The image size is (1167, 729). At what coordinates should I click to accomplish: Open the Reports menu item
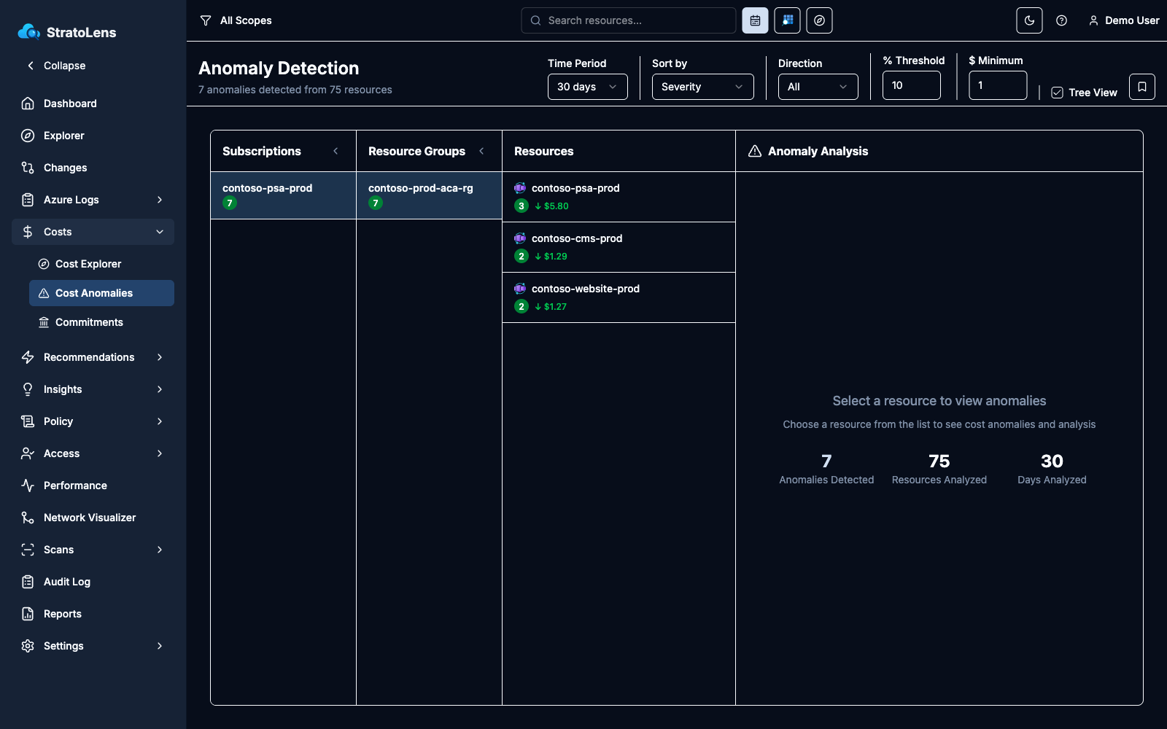click(93, 614)
